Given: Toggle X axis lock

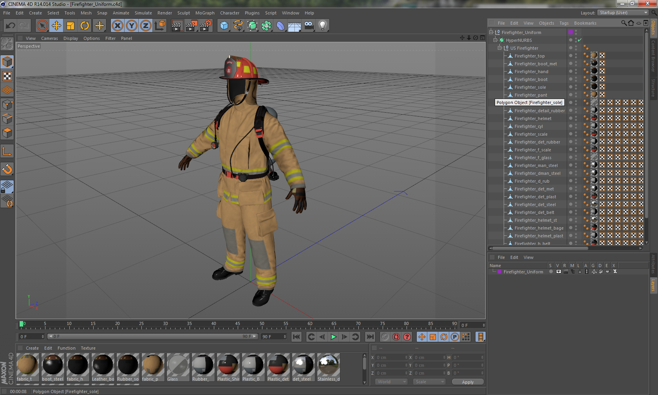Looking at the screenshot, I should (x=117, y=26).
